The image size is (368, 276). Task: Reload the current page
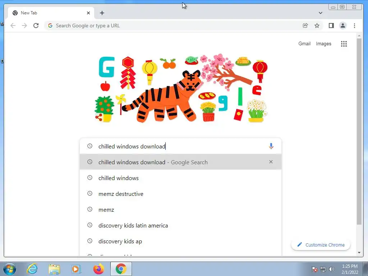tap(36, 26)
